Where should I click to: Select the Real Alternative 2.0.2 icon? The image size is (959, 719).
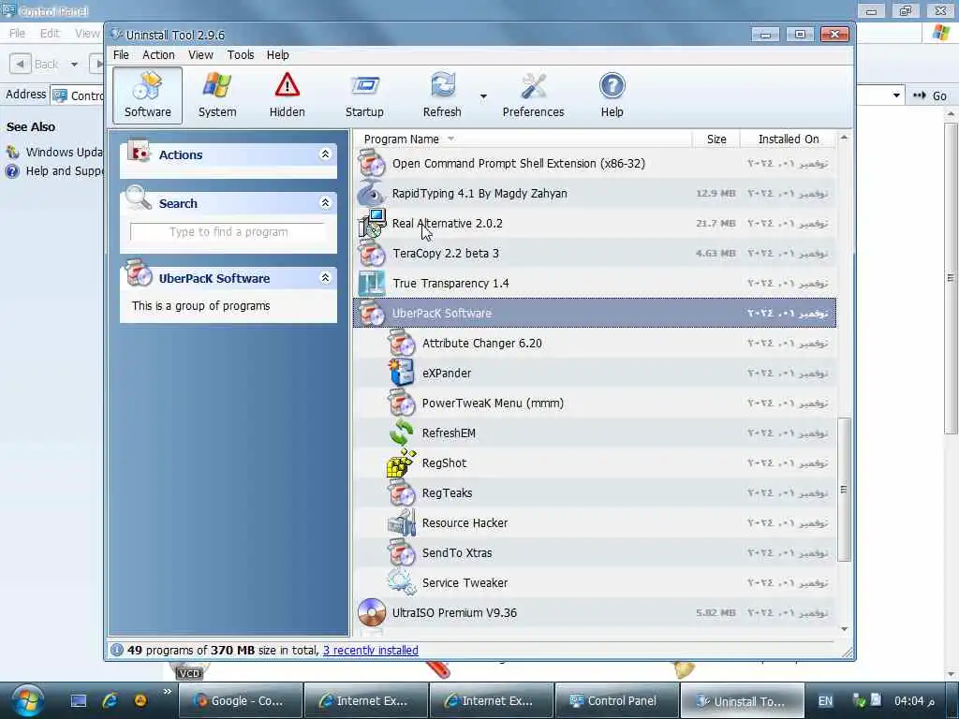[371, 223]
